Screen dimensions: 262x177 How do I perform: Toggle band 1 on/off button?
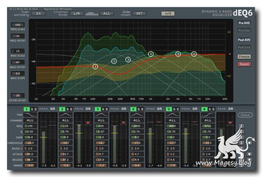[27, 109]
